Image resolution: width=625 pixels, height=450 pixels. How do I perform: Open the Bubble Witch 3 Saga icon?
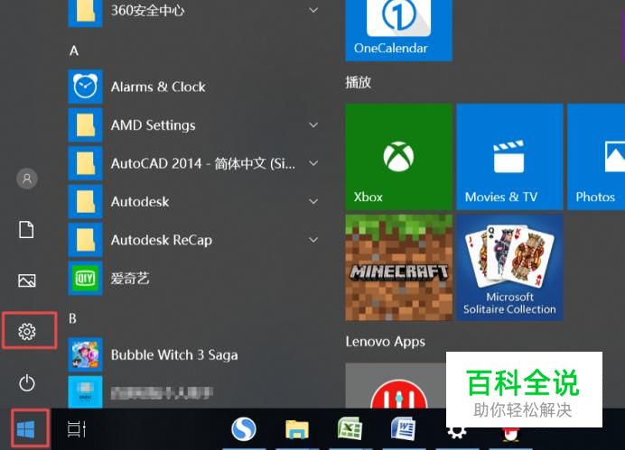tap(85, 354)
